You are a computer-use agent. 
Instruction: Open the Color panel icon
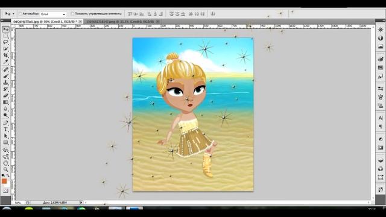click(x=381, y=59)
